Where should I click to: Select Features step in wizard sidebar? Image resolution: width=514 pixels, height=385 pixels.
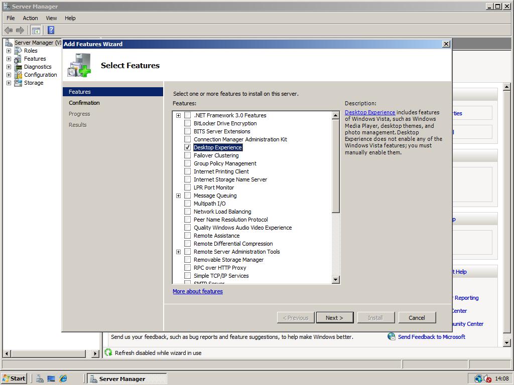[113, 92]
